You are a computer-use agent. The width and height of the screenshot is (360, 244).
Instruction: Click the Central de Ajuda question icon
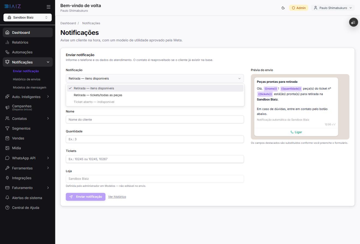7,208
